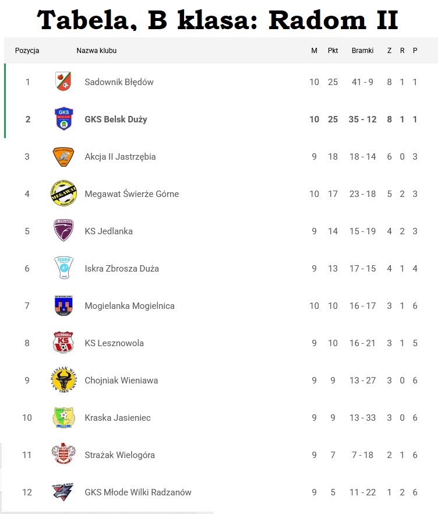Viewport: 441px width, 514px height.
Task: Click the GKS Belsk Duży club logo
Action: (x=63, y=119)
